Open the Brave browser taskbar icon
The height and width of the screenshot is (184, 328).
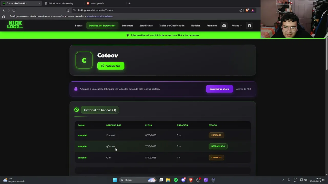click(191, 180)
